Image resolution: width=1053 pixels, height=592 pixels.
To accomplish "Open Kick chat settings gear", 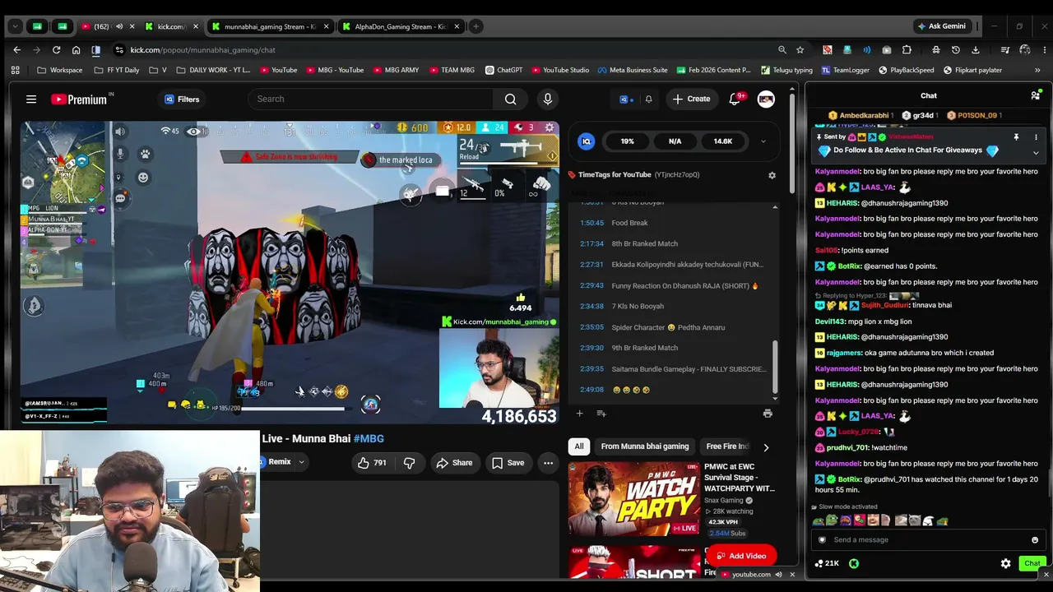I will [x=1005, y=563].
